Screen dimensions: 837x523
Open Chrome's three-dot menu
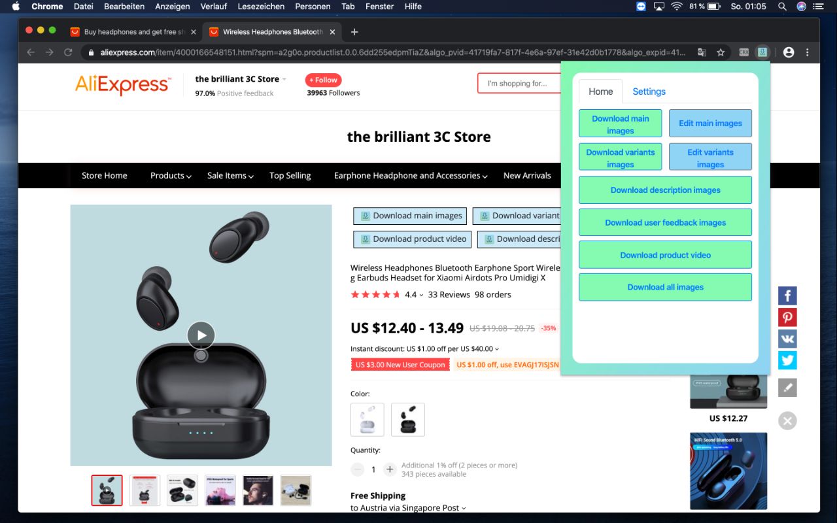point(809,50)
